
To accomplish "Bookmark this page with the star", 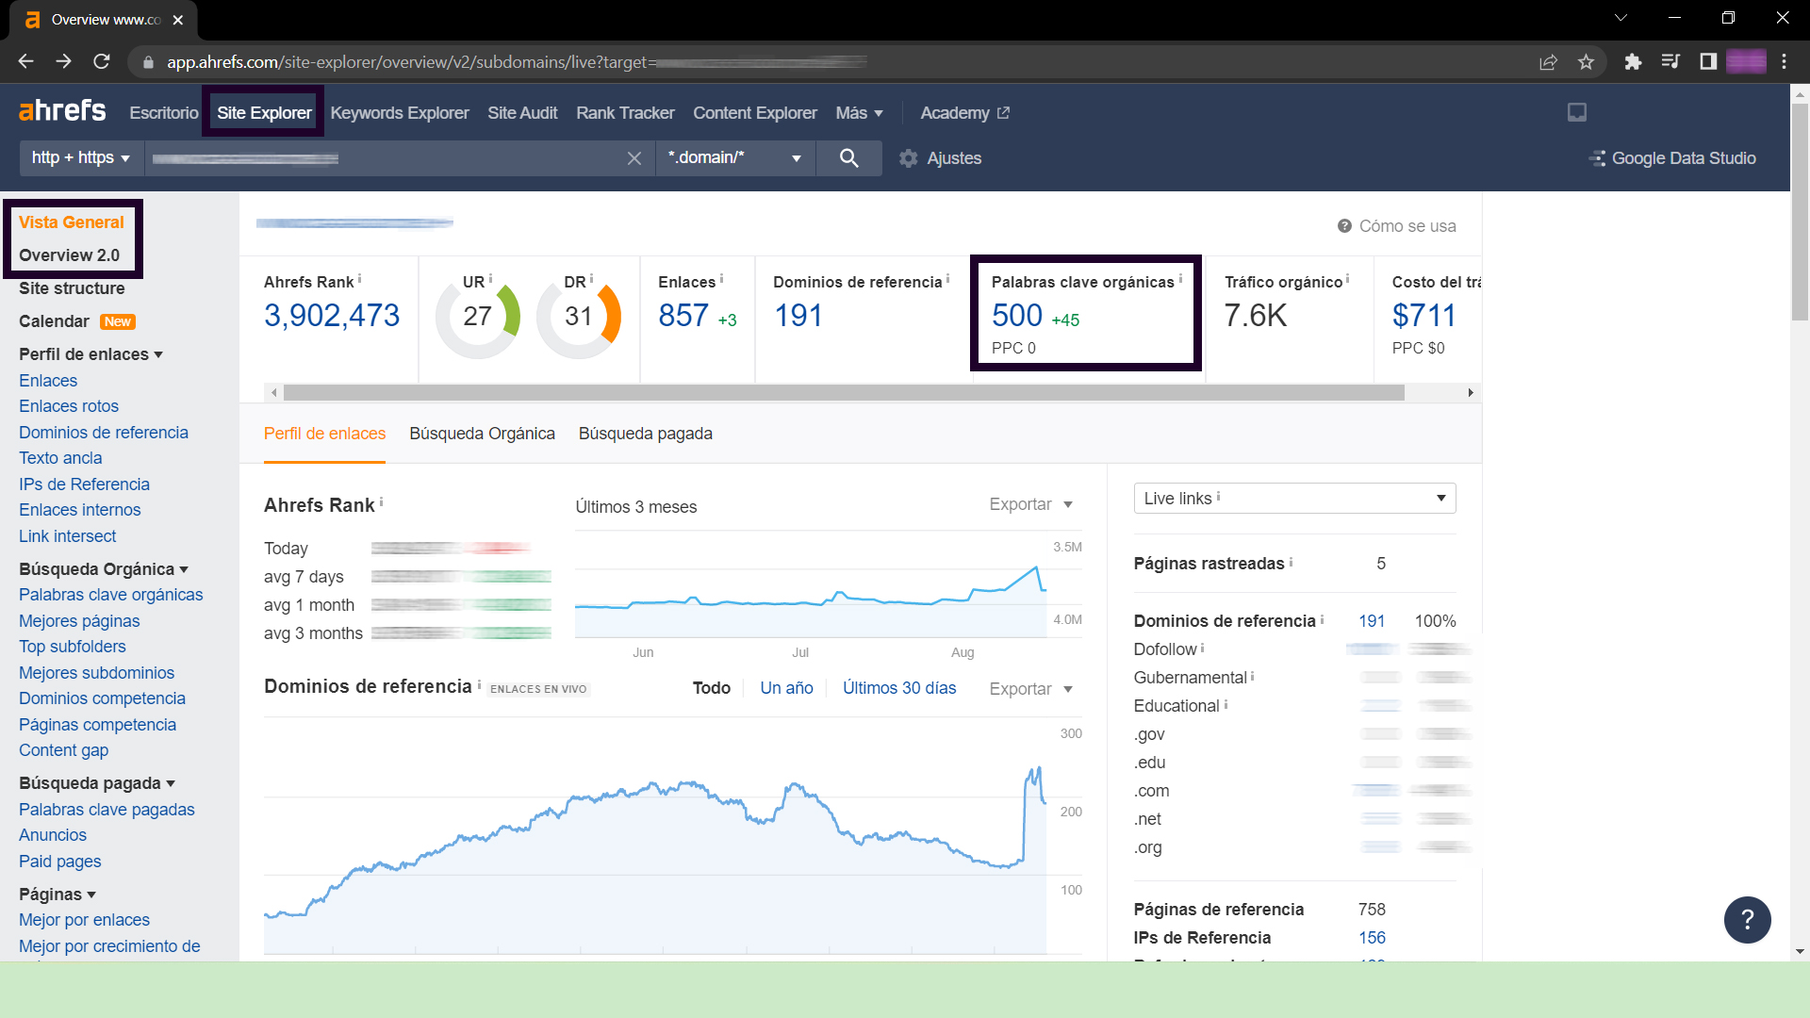I will pyautogui.click(x=1586, y=61).
